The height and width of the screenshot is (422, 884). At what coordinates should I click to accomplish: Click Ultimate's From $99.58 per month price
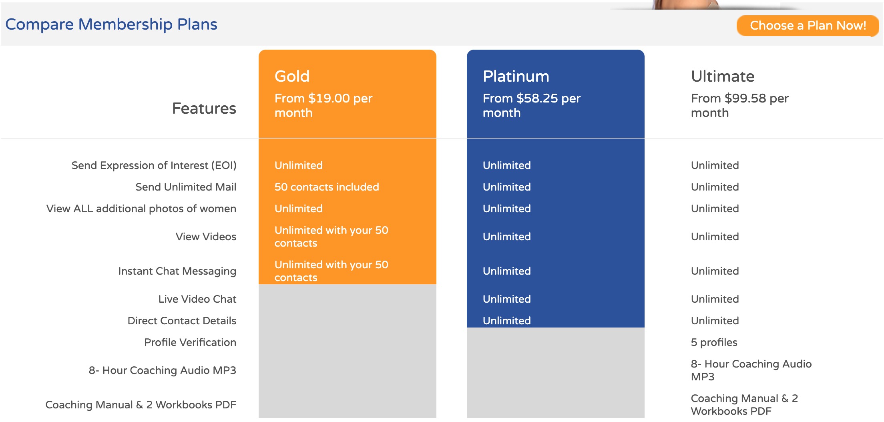click(x=740, y=105)
